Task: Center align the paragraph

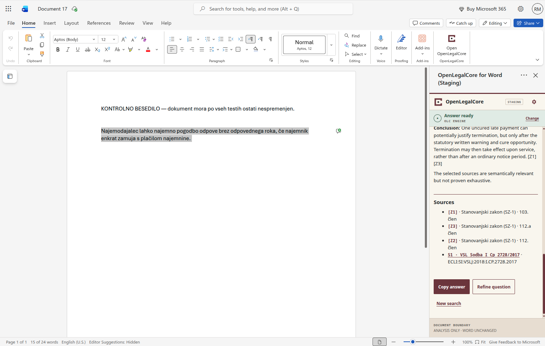Action: click(x=182, y=49)
